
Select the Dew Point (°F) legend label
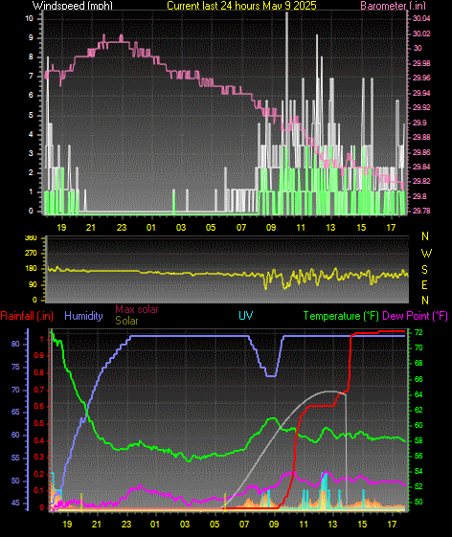click(x=415, y=316)
